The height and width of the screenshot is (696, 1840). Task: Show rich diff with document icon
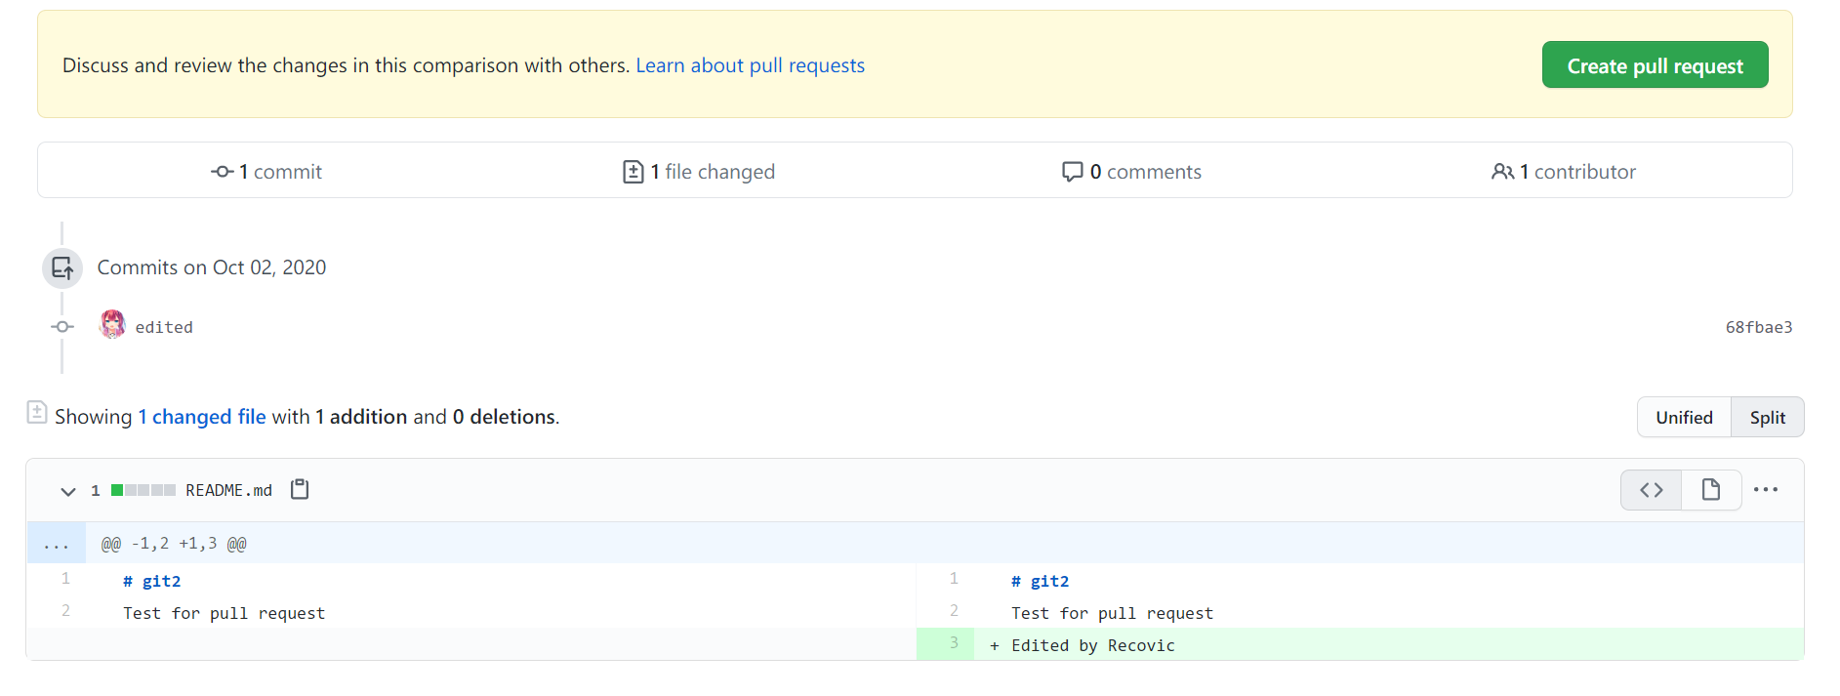(x=1710, y=490)
